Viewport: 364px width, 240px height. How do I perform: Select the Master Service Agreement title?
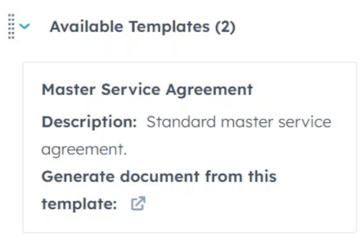coord(147,89)
